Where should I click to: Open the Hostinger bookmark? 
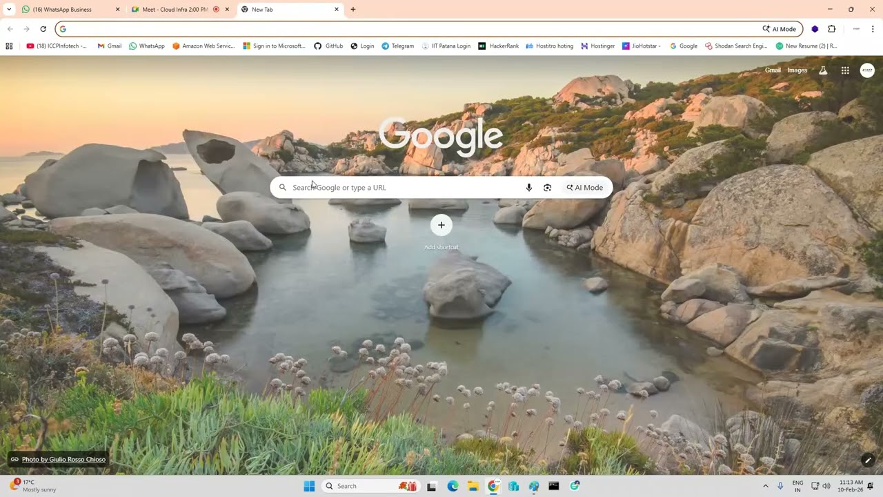(597, 46)
